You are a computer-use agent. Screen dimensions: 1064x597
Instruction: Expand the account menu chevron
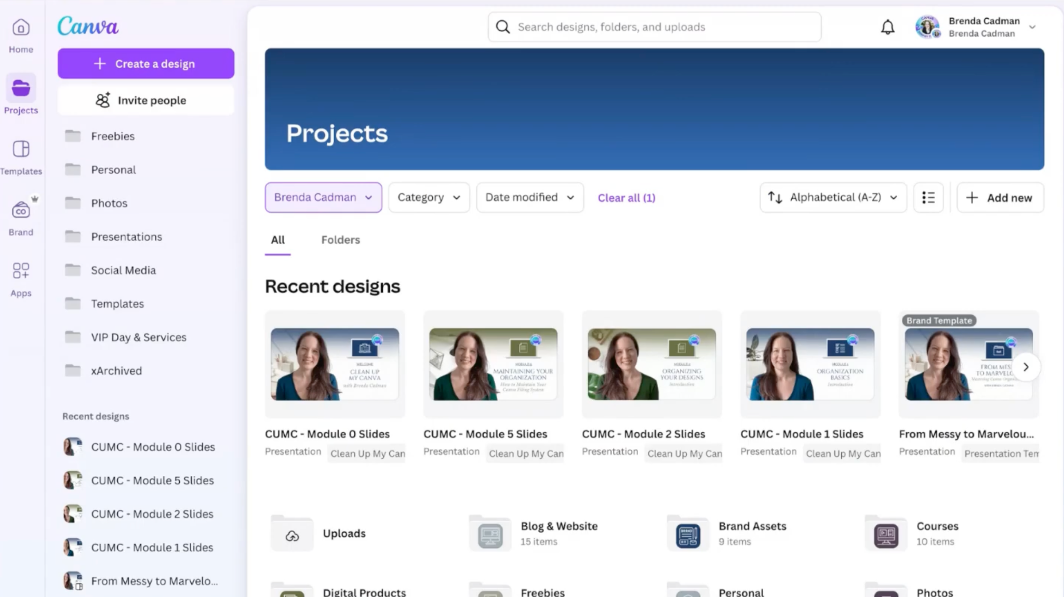point(1032,27)
